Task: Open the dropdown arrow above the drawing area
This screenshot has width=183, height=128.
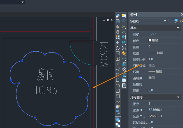Action: (23, 2)
